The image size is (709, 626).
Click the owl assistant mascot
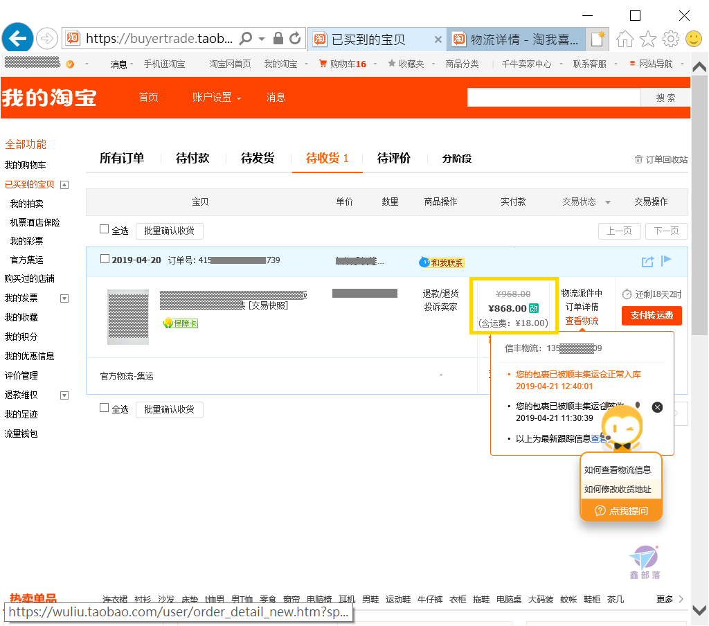622,427
